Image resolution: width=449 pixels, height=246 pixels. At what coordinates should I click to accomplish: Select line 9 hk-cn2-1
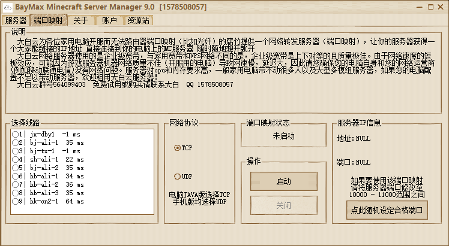click(x=15, y=201)
